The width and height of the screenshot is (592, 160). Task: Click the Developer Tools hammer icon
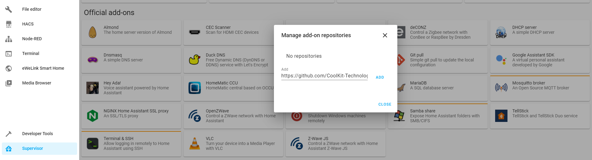(x=9, y=134)
